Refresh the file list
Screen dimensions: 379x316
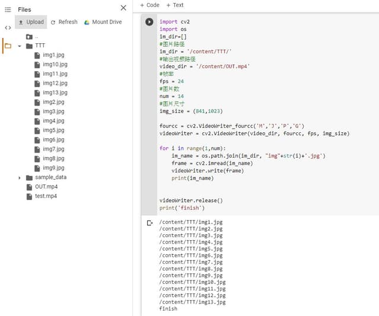click(63, 22)
